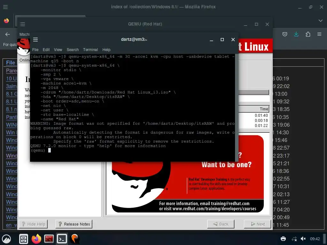Expand the Firefox tab list chevron
The height and width of the screenshot is (245, 327).
321,21
